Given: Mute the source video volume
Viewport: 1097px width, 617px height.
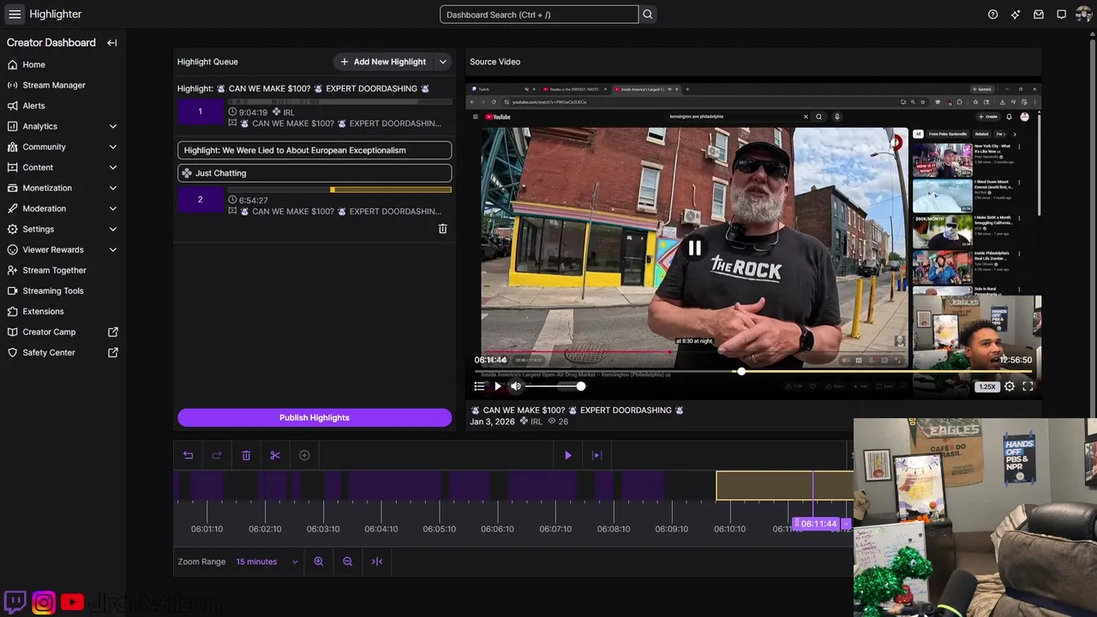Looking at the screenshot, I should [516, 386].
